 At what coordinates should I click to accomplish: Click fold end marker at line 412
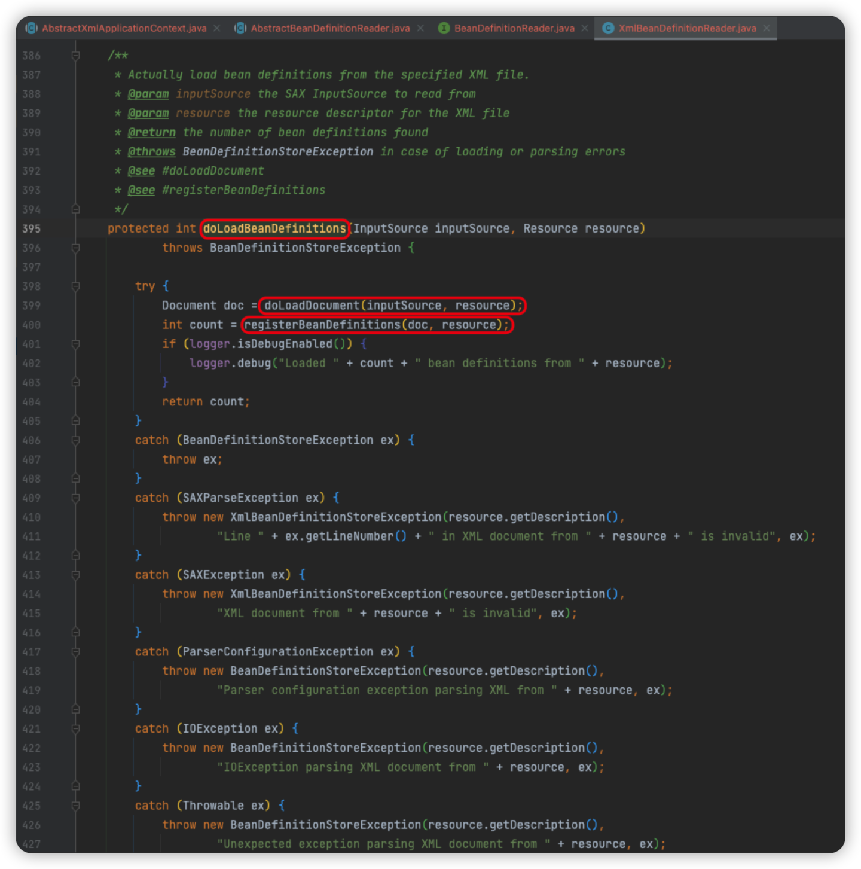(x=75, y=556)
